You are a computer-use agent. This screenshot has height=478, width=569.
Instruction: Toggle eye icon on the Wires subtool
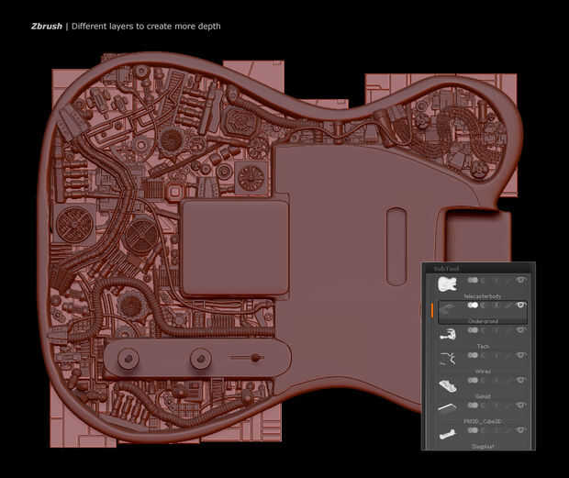point(521,355)
